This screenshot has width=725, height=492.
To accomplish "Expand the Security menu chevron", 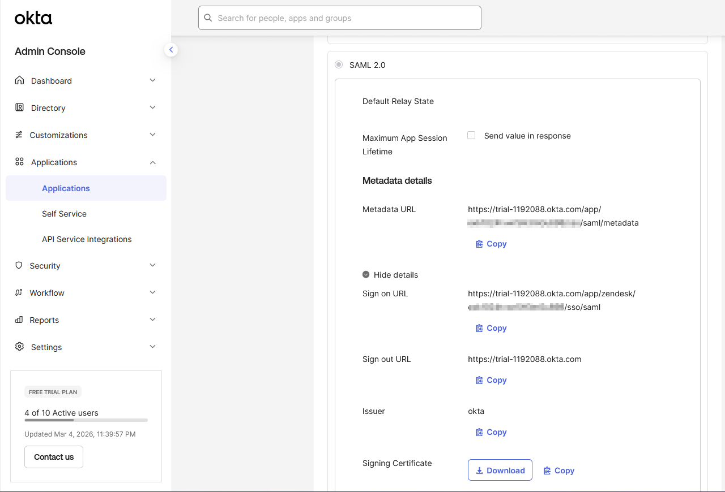I will 152,265.
